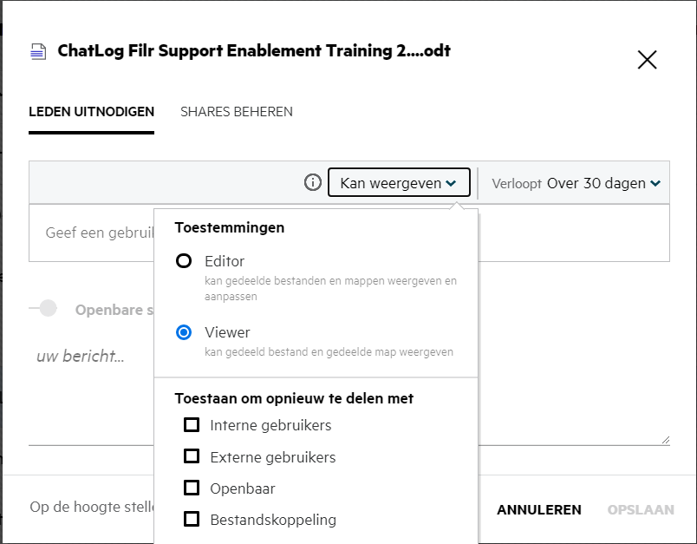
Task: Open the Kan weergeven permissions dropdown
Action: 399,183
